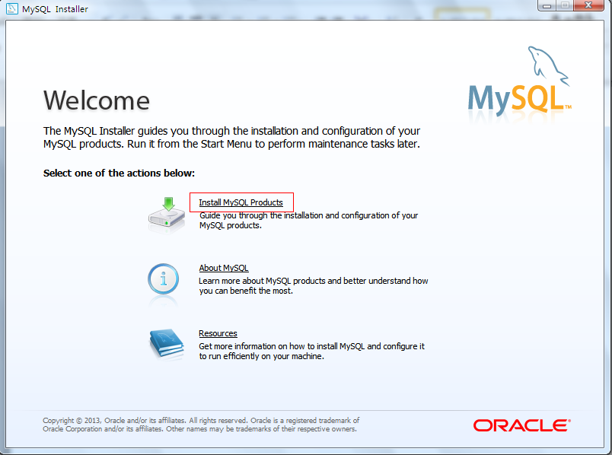612x455 pixels.
Task: Click the installer icon in title bar
Action: pos(12,9)
